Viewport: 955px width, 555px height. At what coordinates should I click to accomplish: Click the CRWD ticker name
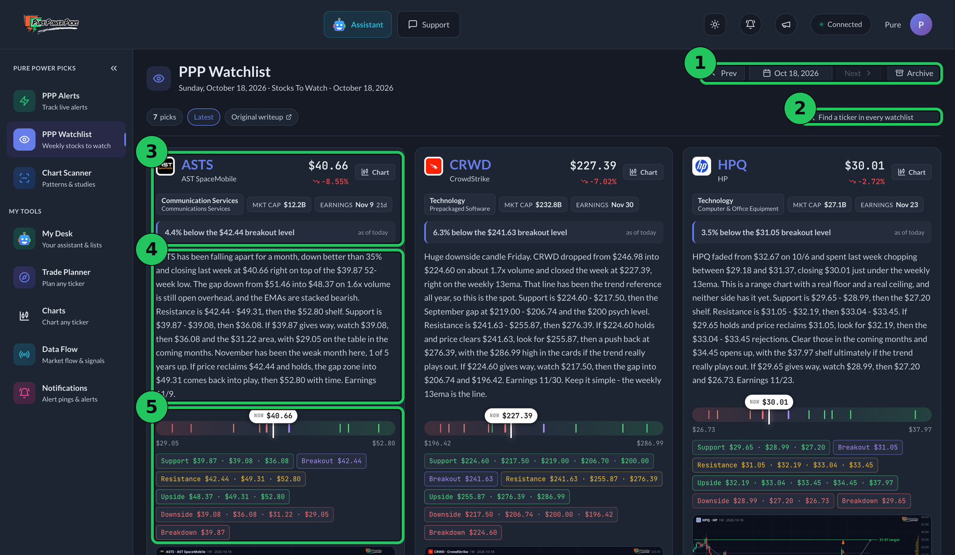470,165
